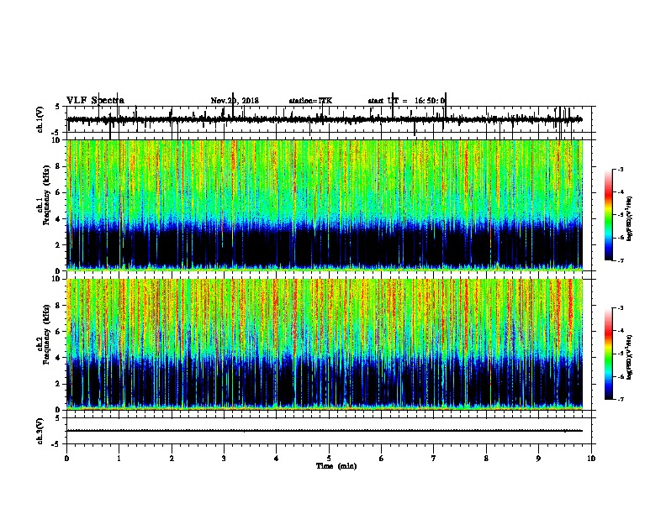Click the ch.2 spectrogram color scale bar

coord(609,354)
